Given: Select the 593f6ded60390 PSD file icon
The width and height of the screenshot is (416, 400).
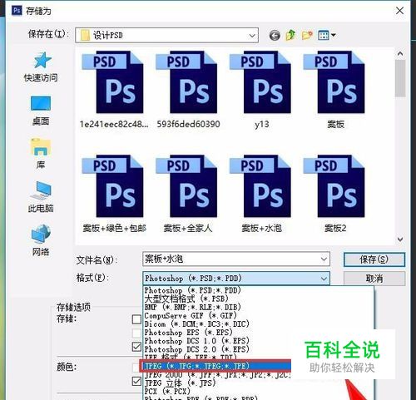Looking at the screenshot, I should pos(186,82).
